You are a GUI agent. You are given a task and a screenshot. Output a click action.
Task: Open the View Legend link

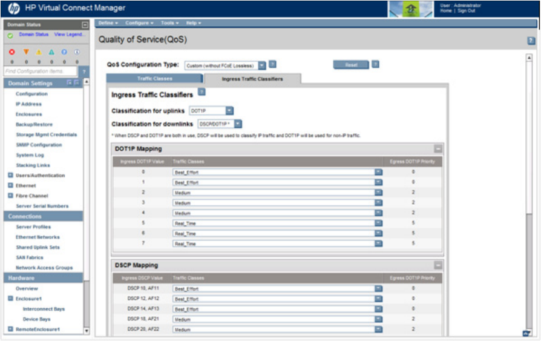(x=68, y=35)
